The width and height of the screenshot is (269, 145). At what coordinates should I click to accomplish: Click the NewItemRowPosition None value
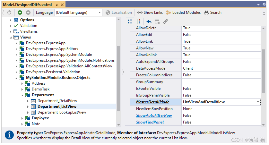221,109
